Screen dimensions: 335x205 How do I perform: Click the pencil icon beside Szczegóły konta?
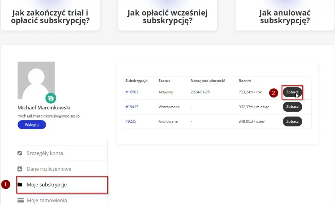(x=20, y=153)
